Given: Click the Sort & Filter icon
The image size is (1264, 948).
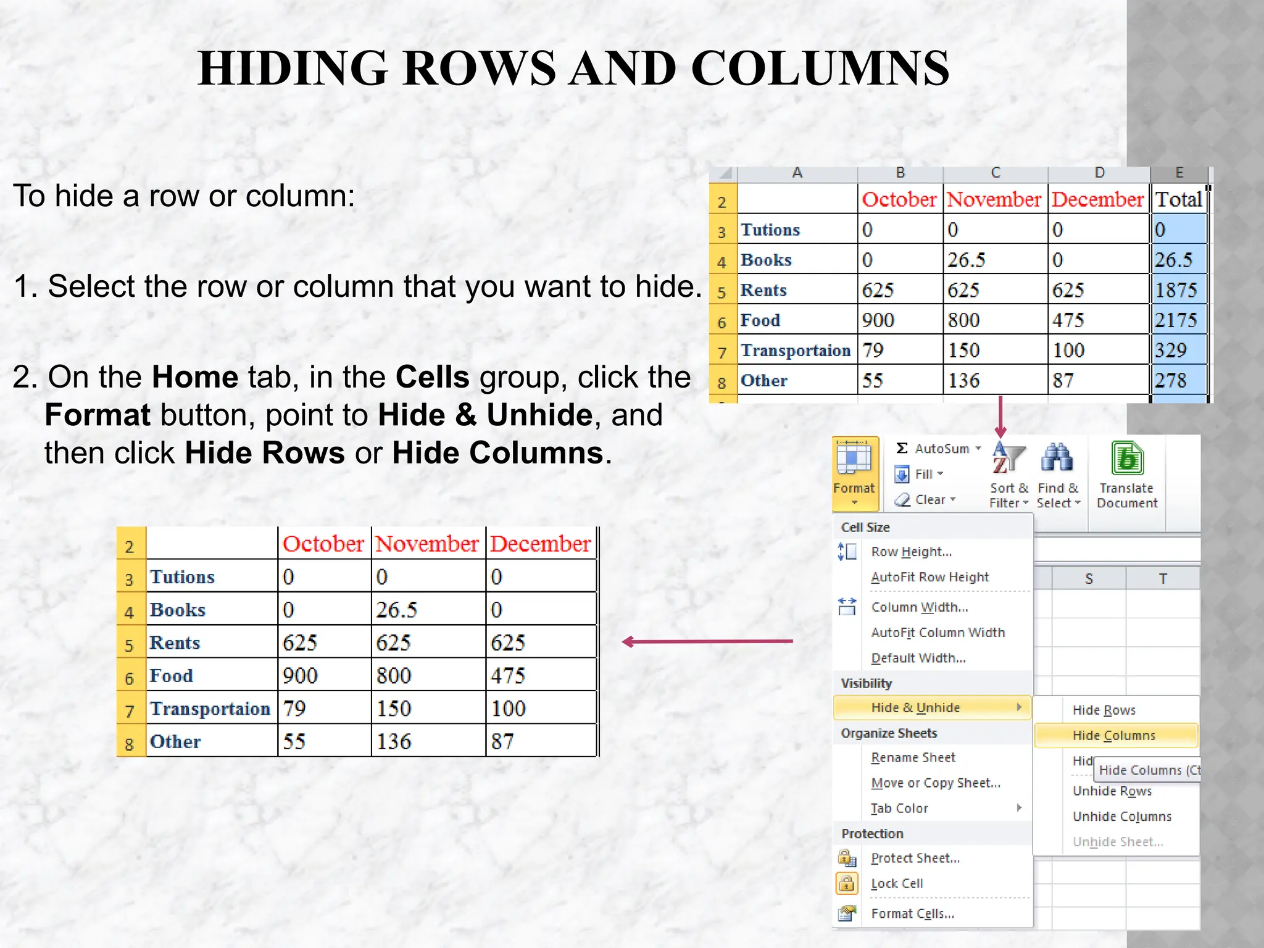Looking at the screenshot, I should click(1008, 459).
